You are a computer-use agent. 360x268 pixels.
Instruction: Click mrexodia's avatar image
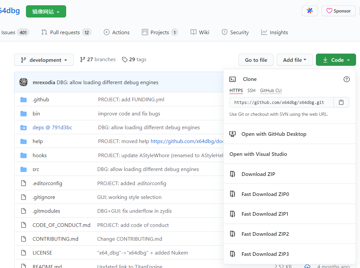(x=23, y=82)
